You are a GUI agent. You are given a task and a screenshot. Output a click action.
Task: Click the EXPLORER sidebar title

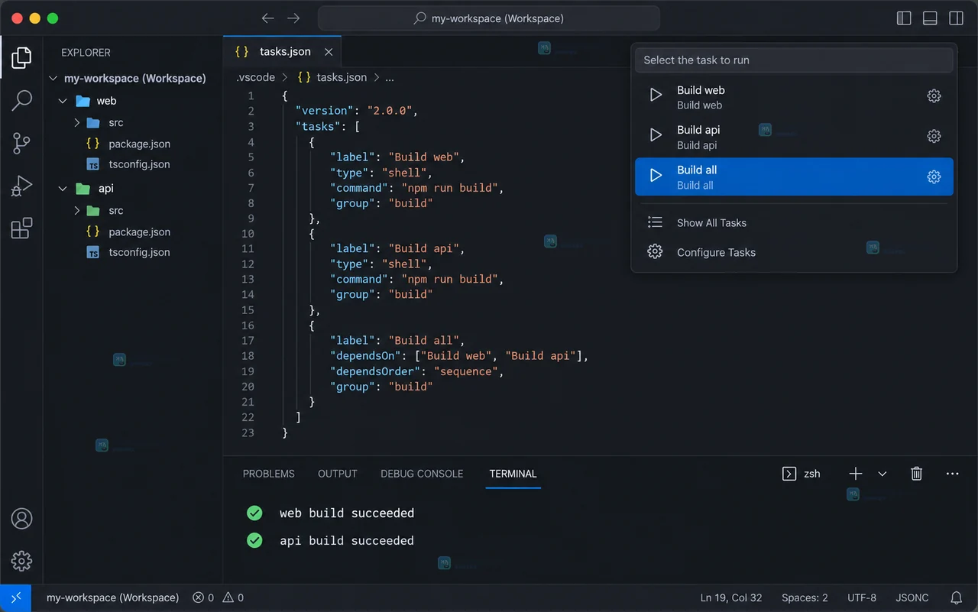click(x=86, y=53)
